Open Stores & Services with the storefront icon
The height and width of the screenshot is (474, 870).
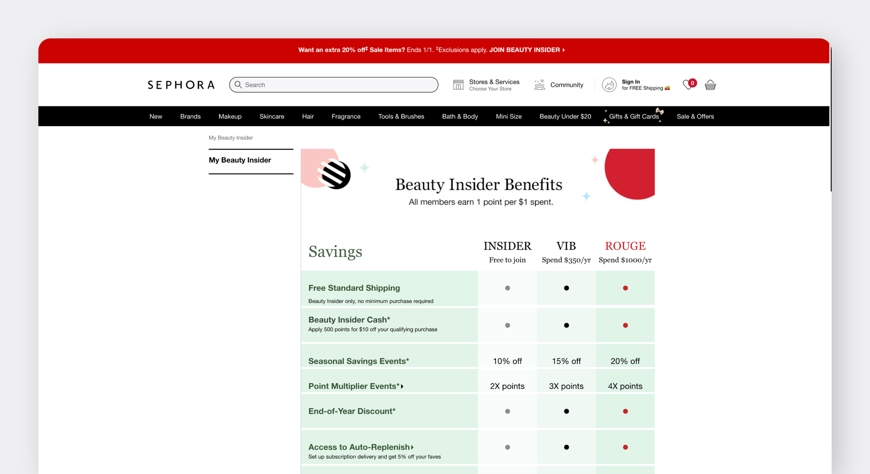pos(458,84)
